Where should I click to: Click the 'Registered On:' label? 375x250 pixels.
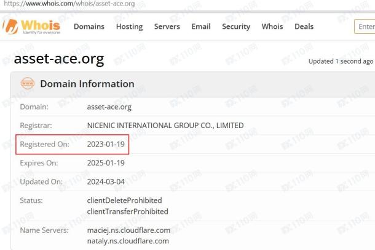click(44, 144)
